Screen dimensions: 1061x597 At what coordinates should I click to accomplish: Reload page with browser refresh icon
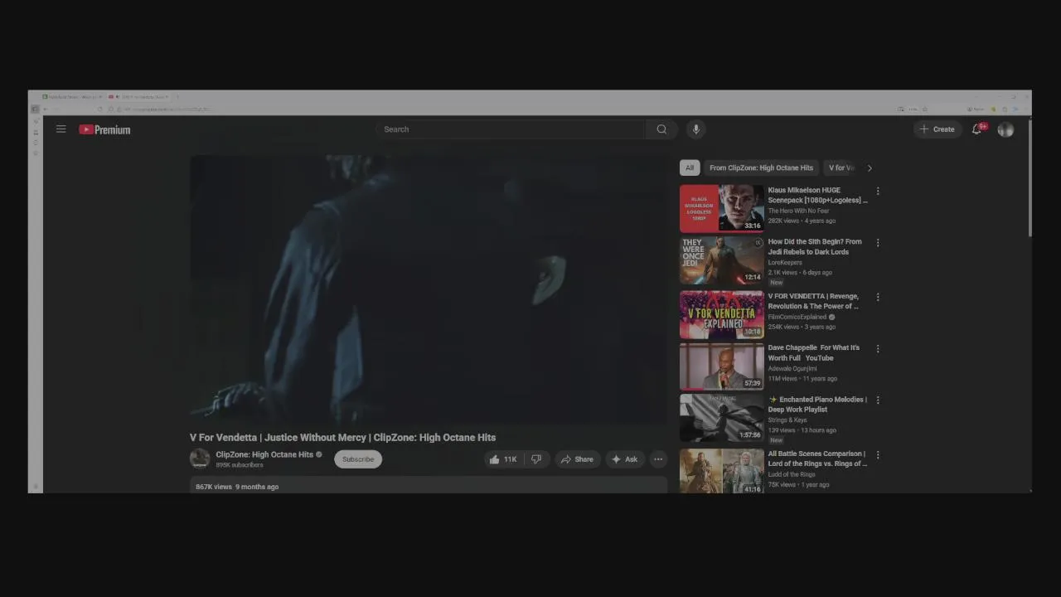[99, 109]
